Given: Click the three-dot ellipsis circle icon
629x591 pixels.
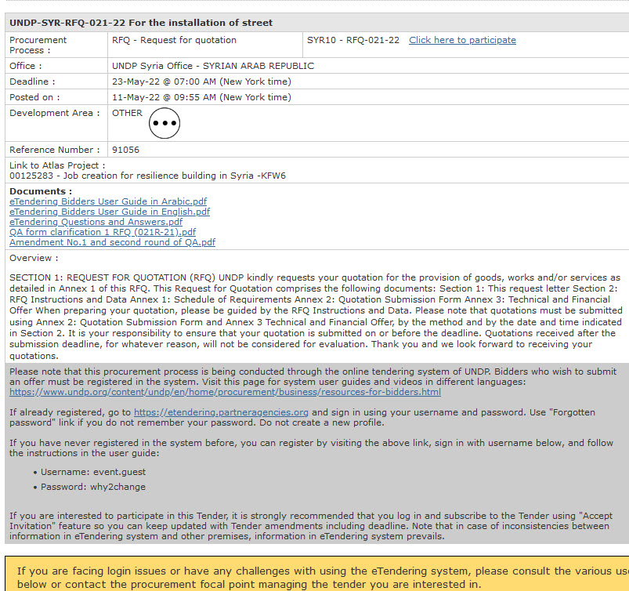Looking at the screenshot, I should pos(164,123).
